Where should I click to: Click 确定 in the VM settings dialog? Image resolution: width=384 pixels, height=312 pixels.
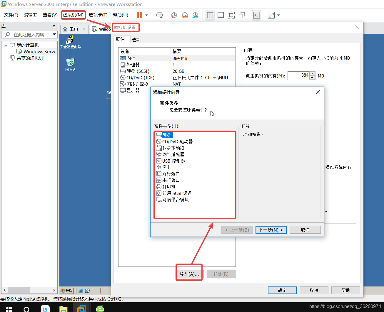click(282, 290)
